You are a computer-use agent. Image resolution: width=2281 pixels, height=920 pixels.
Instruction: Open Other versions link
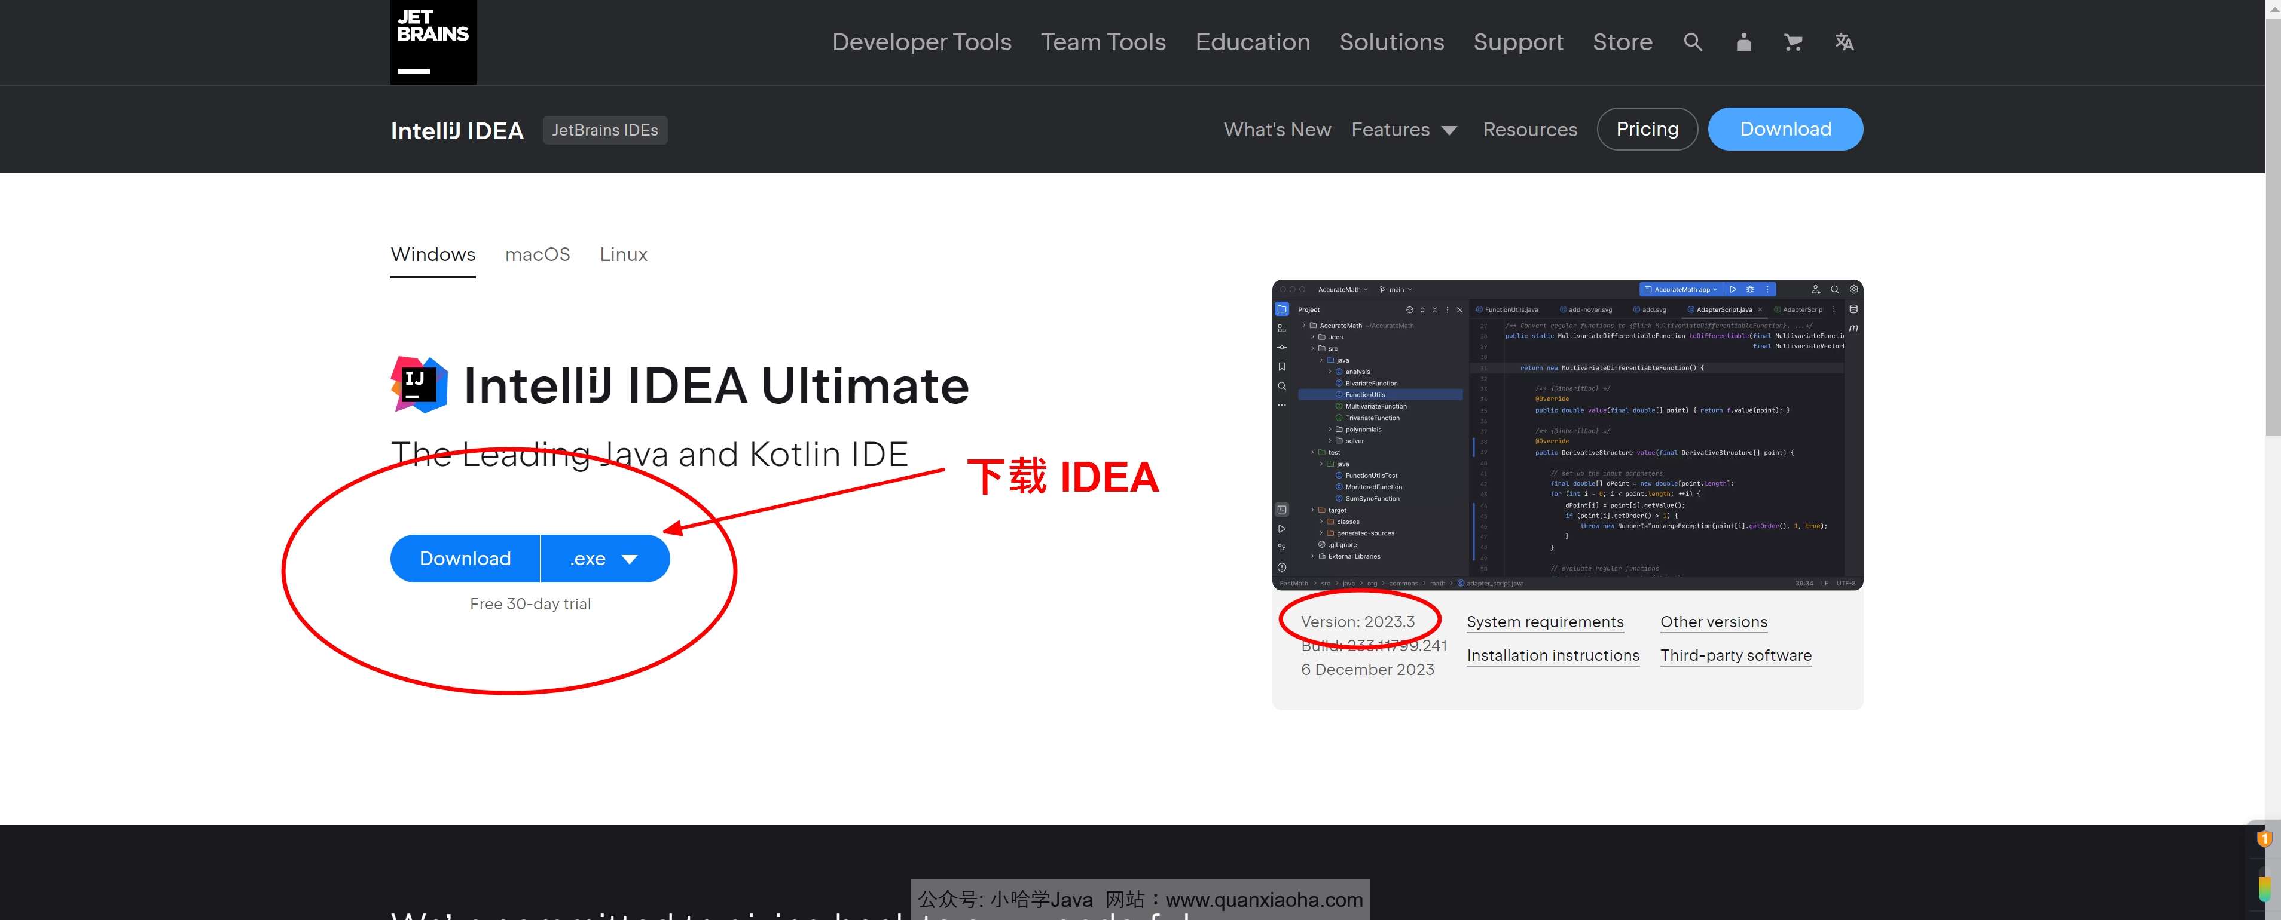[x=1714, y=622]
